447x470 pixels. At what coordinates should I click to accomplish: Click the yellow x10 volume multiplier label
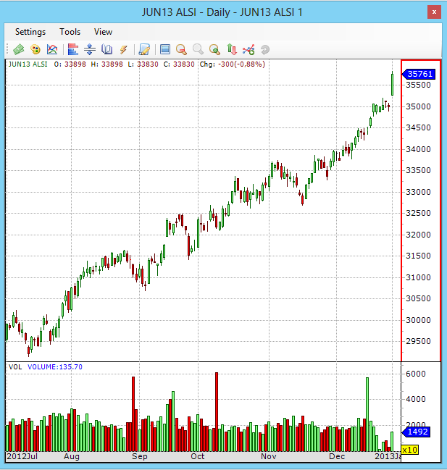click(x=409, y=450)
